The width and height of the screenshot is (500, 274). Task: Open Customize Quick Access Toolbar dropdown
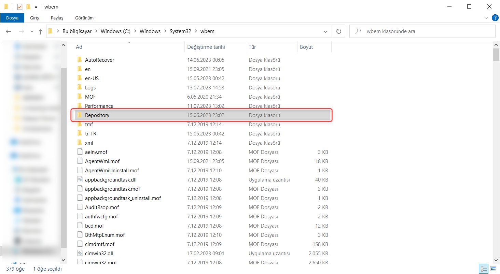(x=36, y=7)
